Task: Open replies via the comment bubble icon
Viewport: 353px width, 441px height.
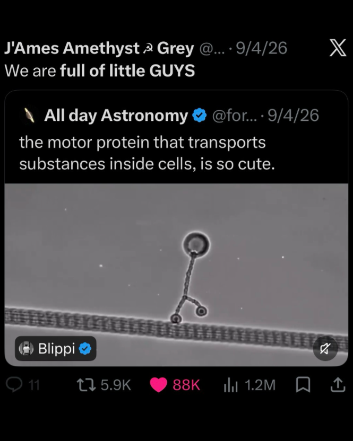Action: [14, 384]
